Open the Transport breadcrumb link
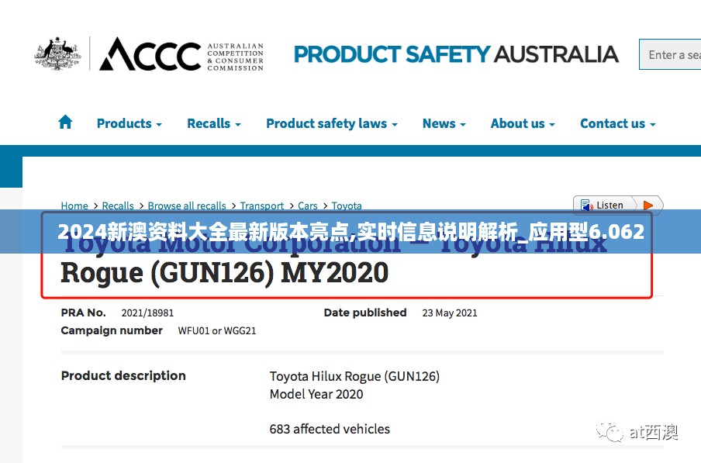This screenshot has width=701, height=463. (x=262, y=206)
